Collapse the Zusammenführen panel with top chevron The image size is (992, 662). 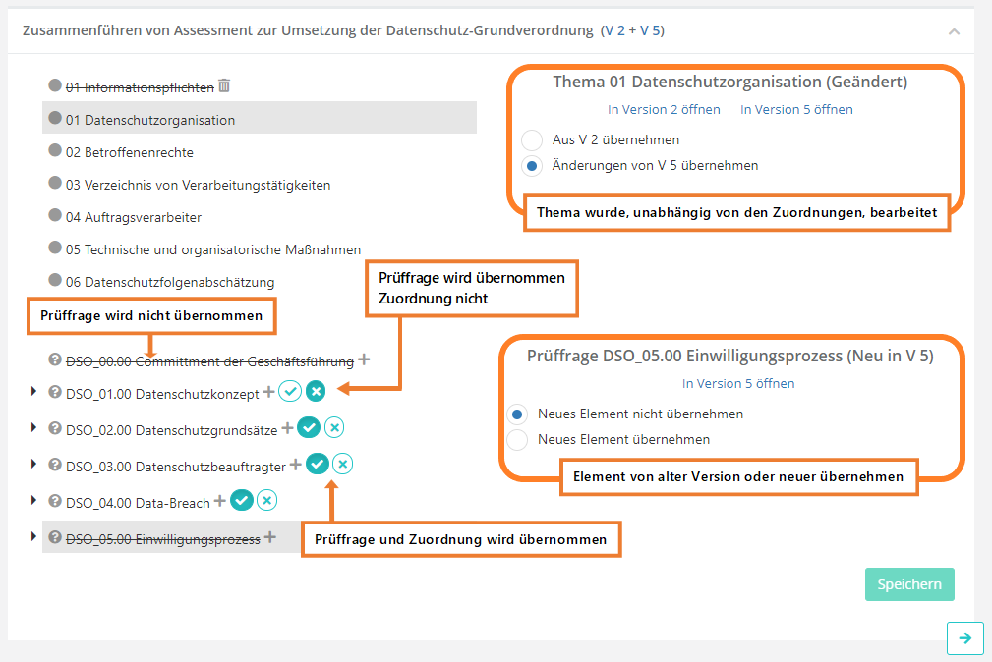point(954,31)
